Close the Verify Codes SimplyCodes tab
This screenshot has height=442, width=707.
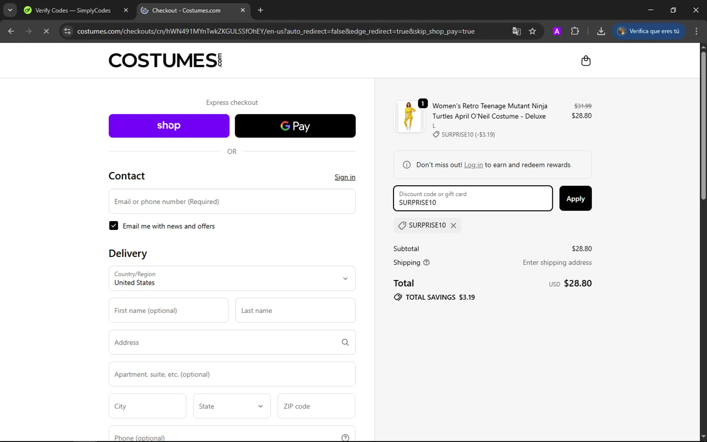[x=126, y=10]
